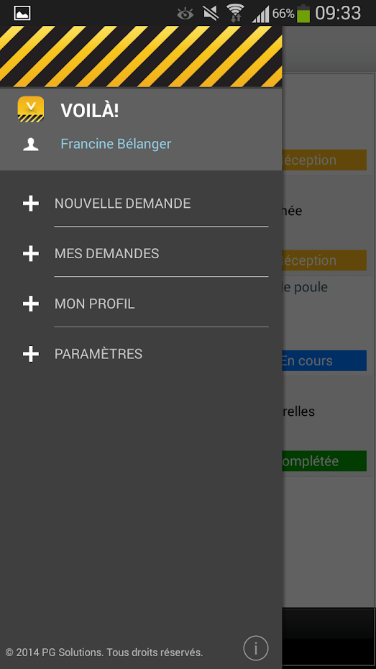This screenshot has width=376, height=669.
Task: Tap the user profile silhouette icon
Action: tap(31, 144)
